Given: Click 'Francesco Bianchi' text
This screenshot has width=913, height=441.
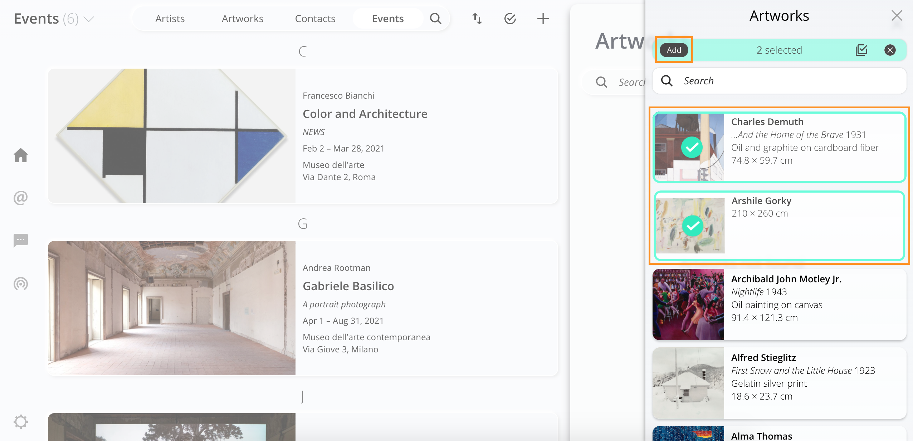Looking at the screenshot, I should coord(338,96).
